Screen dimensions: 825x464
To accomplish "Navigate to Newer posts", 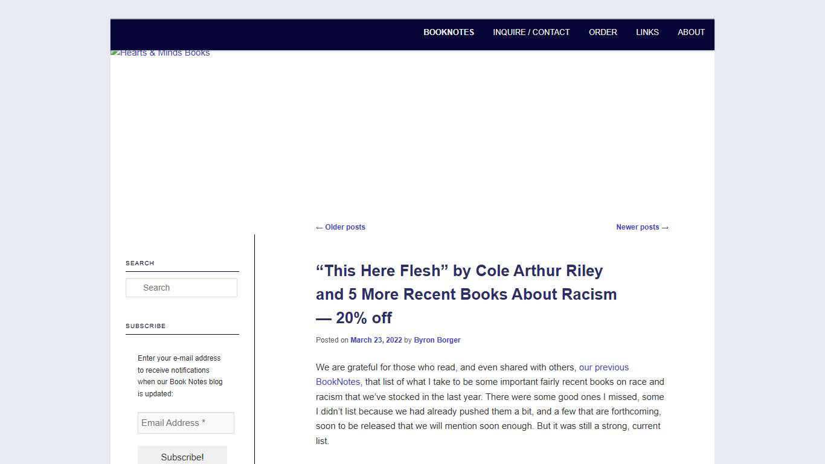I will pyautogui.click(x=642, y=227).
